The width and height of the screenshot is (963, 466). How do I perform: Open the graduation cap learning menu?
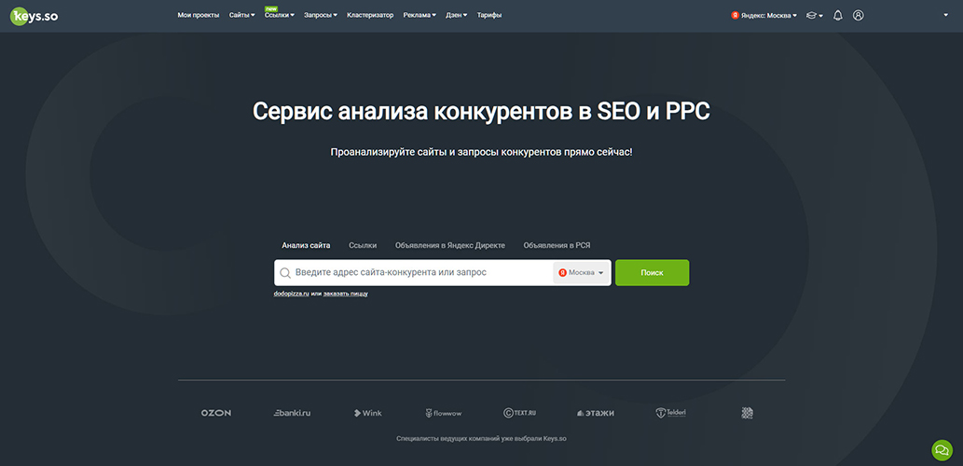pos(814,15)
